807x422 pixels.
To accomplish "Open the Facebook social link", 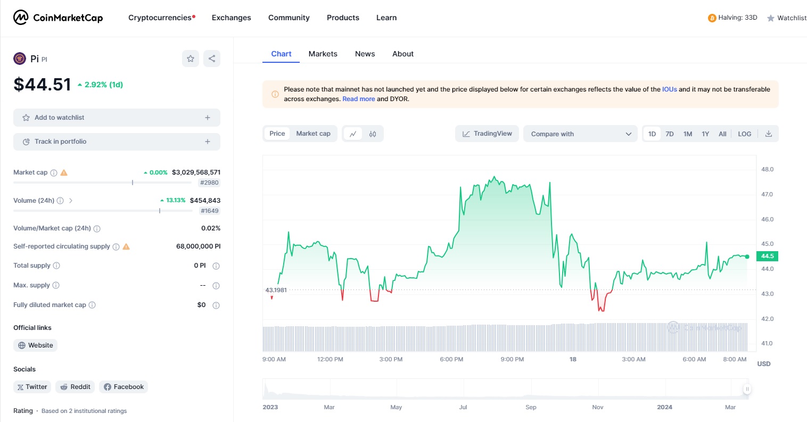I will pyautogui.click(x=123, y=387).
